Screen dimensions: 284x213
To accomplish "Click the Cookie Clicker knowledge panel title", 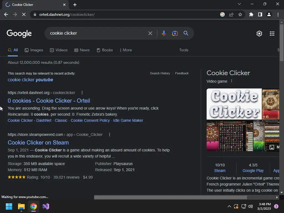I will point(228,73).
